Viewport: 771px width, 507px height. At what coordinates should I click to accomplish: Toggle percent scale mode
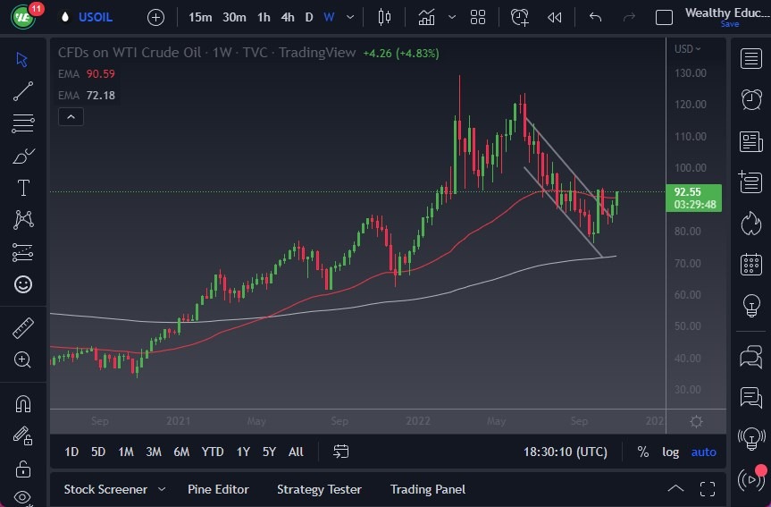click(642, 452)
